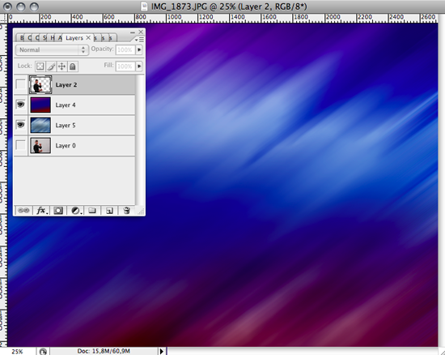The height and width of the screenshot is (355, 445).
Task: Select the Layer 0 thumbnail
Action: tap(40, 145)
